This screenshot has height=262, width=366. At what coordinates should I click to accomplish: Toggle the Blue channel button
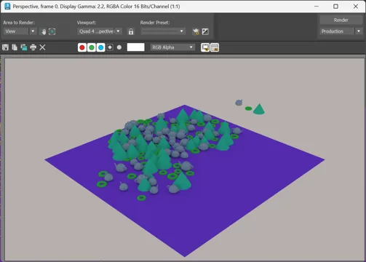point(100,47)
